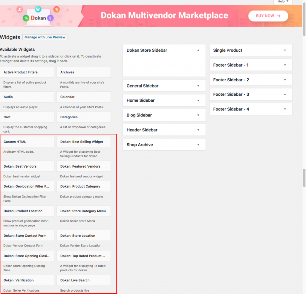Select the Categories widget
This screenshot has width=306, height=294.
[84, 117]
